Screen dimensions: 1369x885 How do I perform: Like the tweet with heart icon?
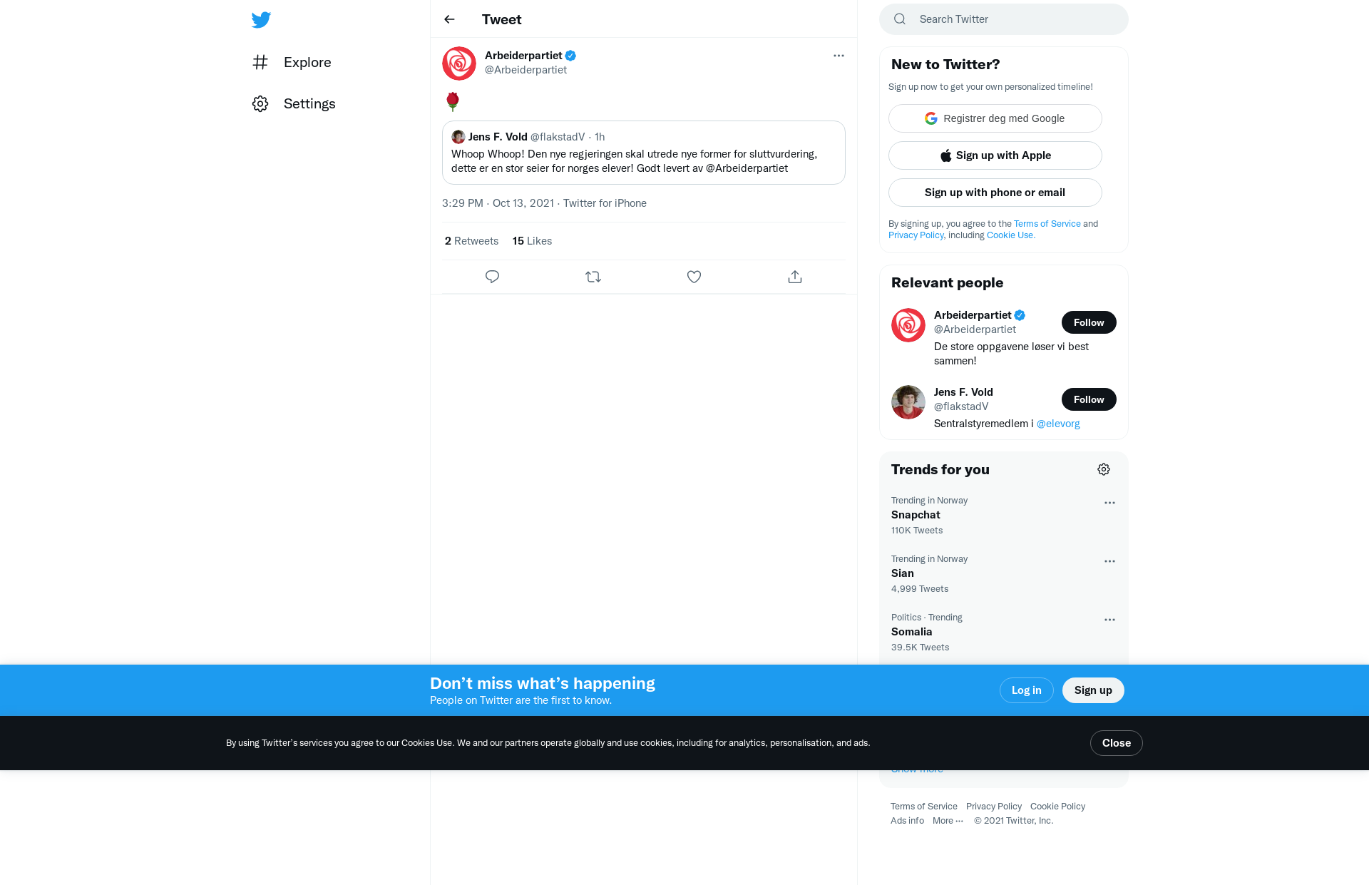(x=694, y=277)
